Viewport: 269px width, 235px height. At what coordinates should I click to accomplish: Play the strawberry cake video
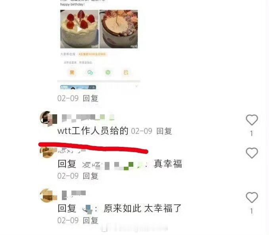click(x=79, y=29)
